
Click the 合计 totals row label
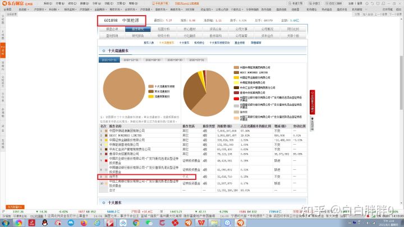[x=112, y=190]
